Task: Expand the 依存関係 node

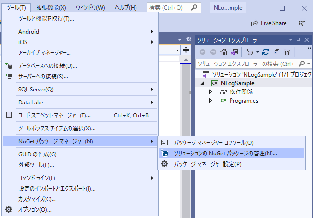Action: [210, 92]
